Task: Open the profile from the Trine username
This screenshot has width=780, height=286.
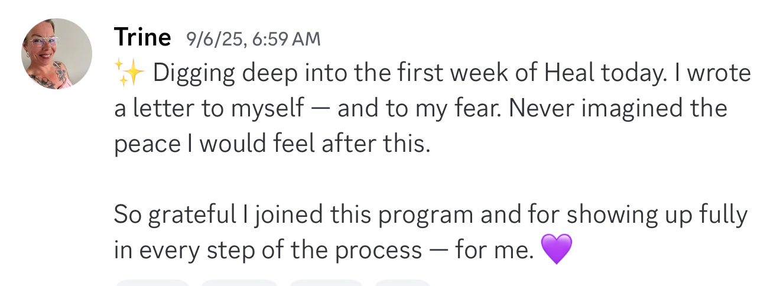Action: (x=142, y=38)
